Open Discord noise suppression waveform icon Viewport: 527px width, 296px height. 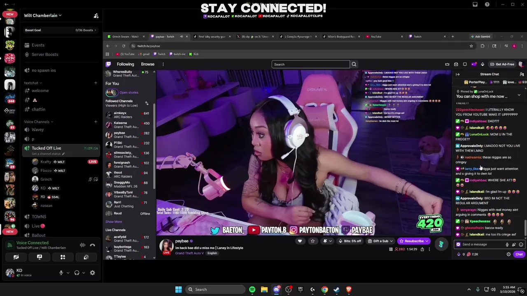point(82,245)
